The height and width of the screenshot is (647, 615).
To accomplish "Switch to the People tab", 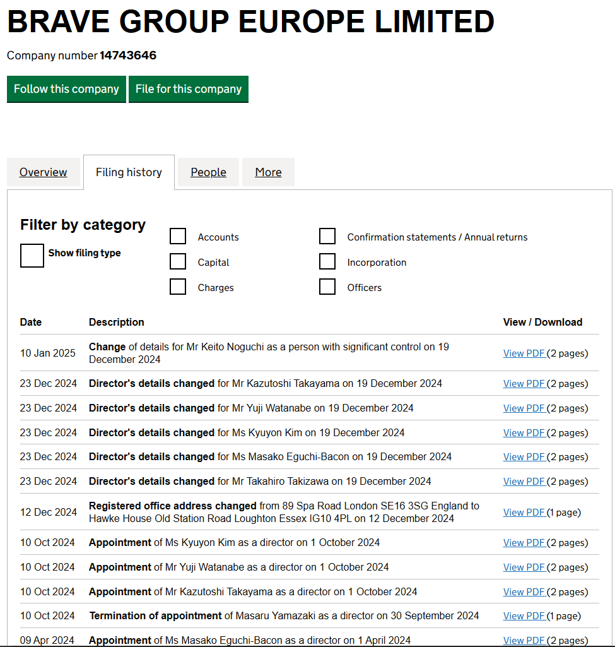I will coord(208,172).
